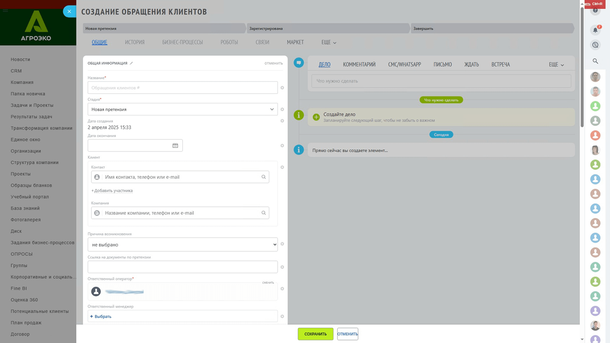The height and width of the screenshot is (343, 610).
Task: Expand the Причина возникновения dropdown
Action: pos(182,245)
